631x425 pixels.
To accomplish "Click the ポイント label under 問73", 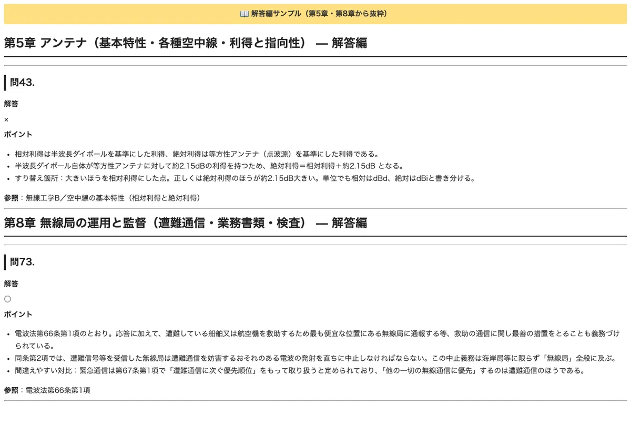I will (18, 314).
